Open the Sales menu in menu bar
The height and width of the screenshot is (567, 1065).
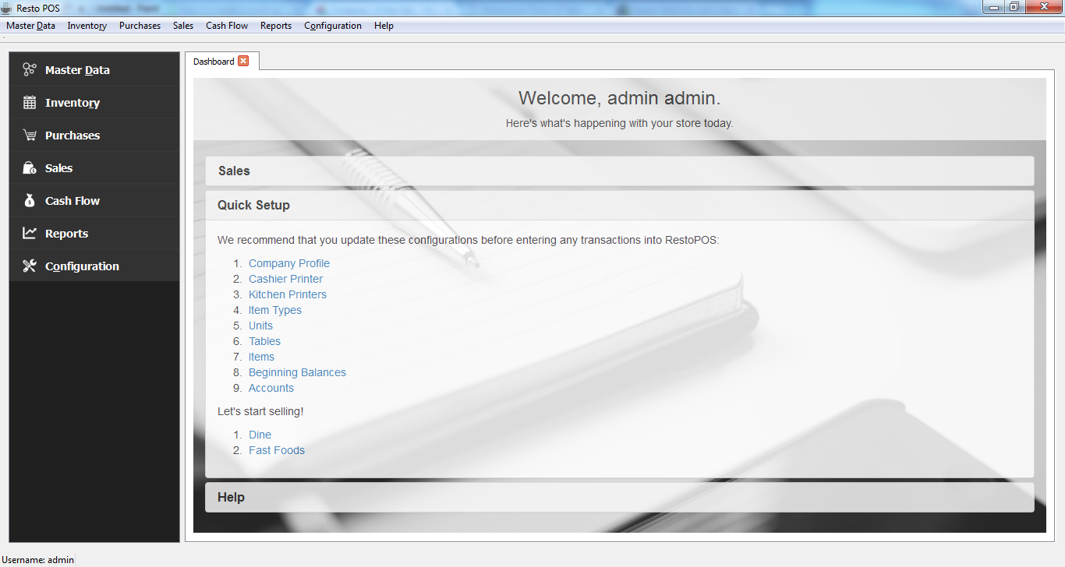[183, 26]
